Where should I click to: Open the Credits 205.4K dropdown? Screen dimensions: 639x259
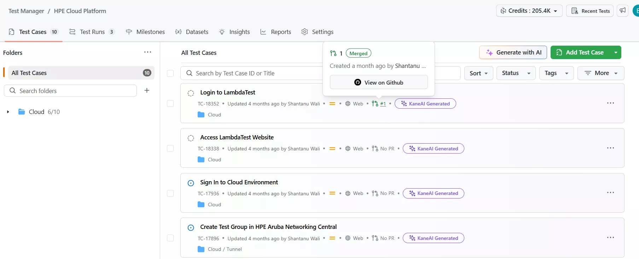[x=529, y=11]
